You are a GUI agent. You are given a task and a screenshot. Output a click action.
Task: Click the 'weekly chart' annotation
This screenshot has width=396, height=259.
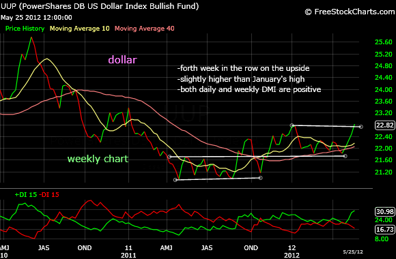98,159
